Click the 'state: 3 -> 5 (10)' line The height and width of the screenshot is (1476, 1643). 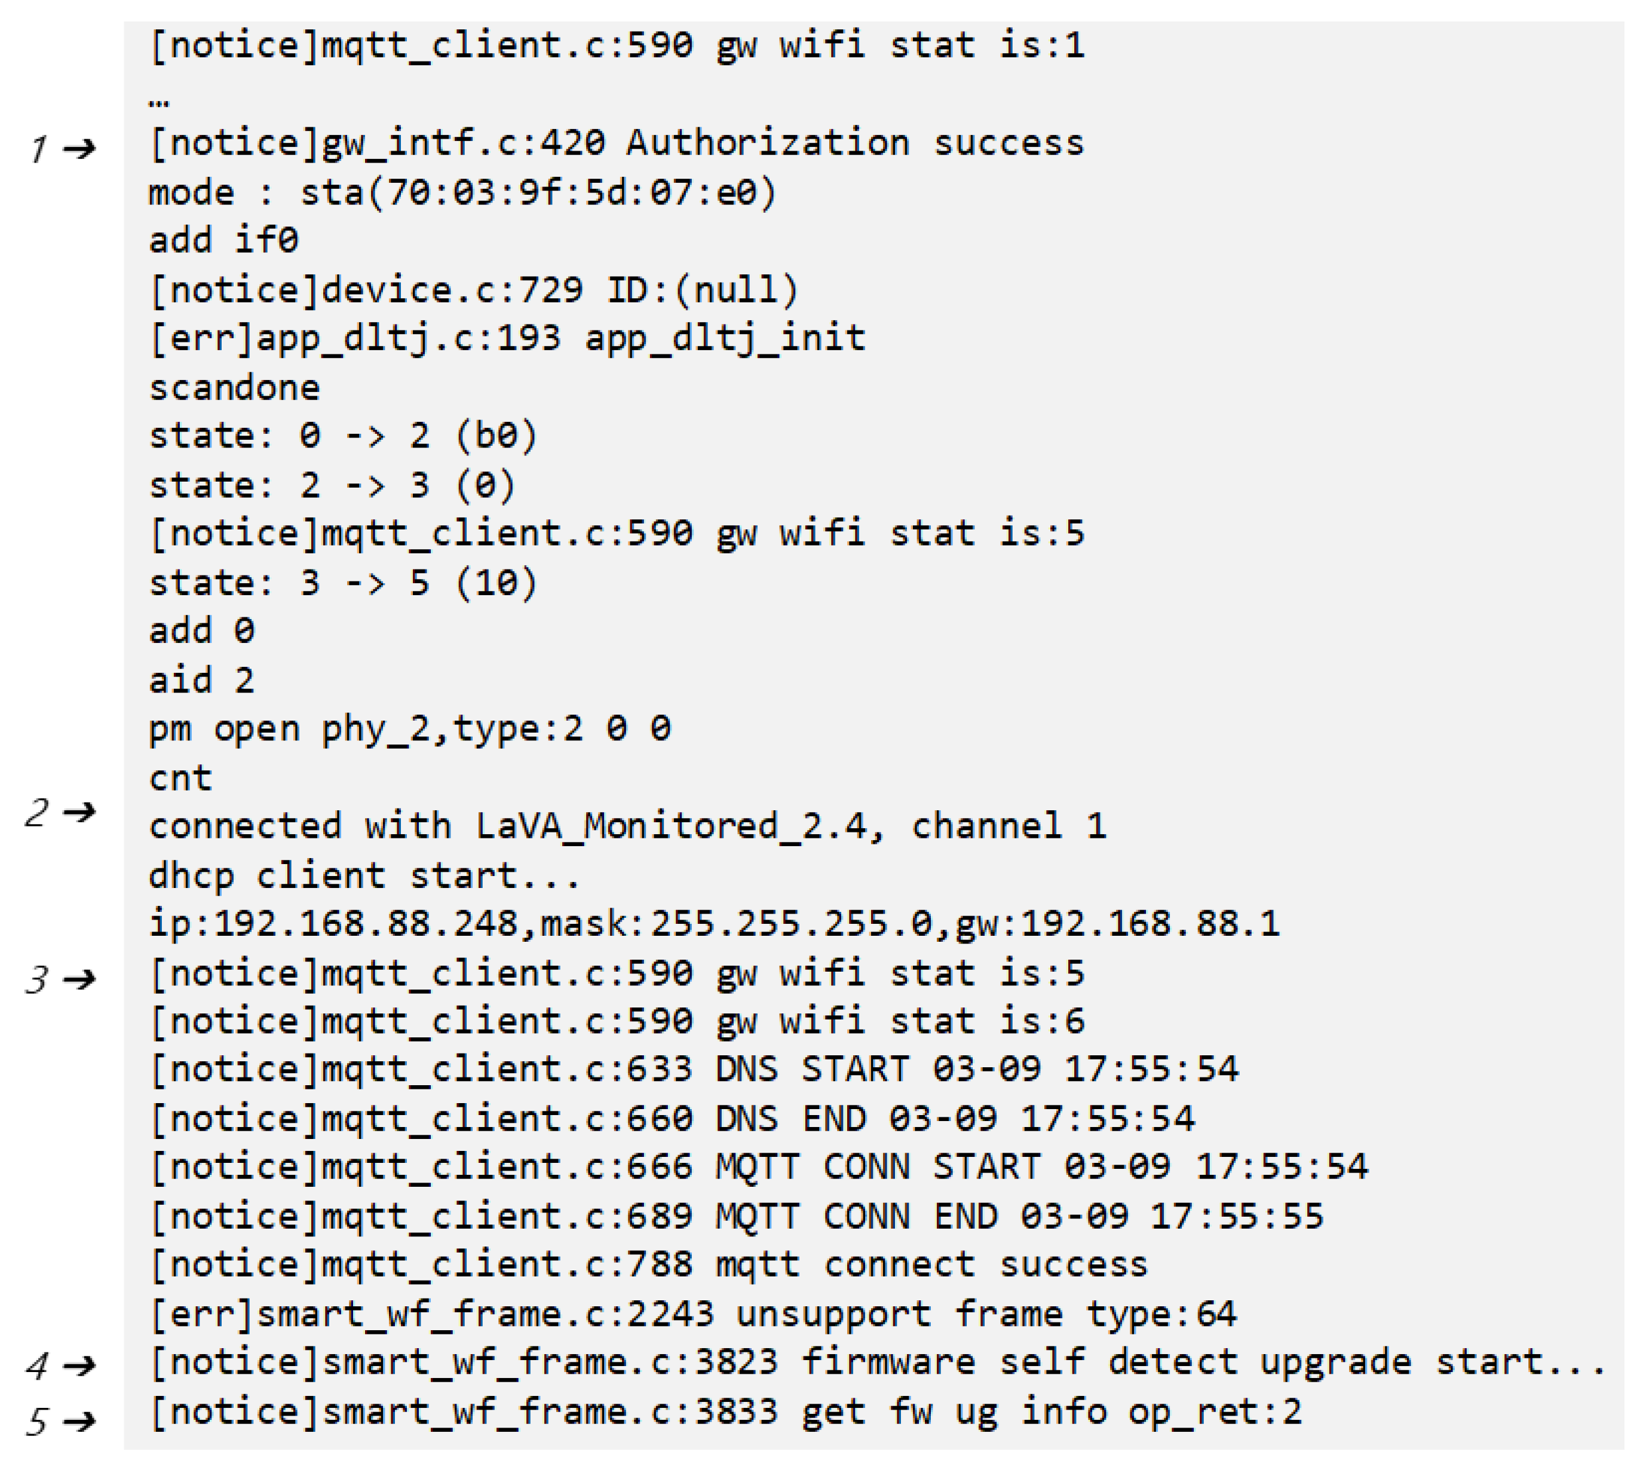click(343, 583)
